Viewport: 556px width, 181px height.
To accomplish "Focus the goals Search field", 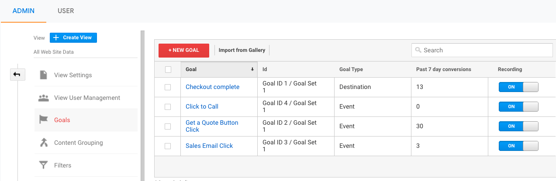I will point(485,50).
